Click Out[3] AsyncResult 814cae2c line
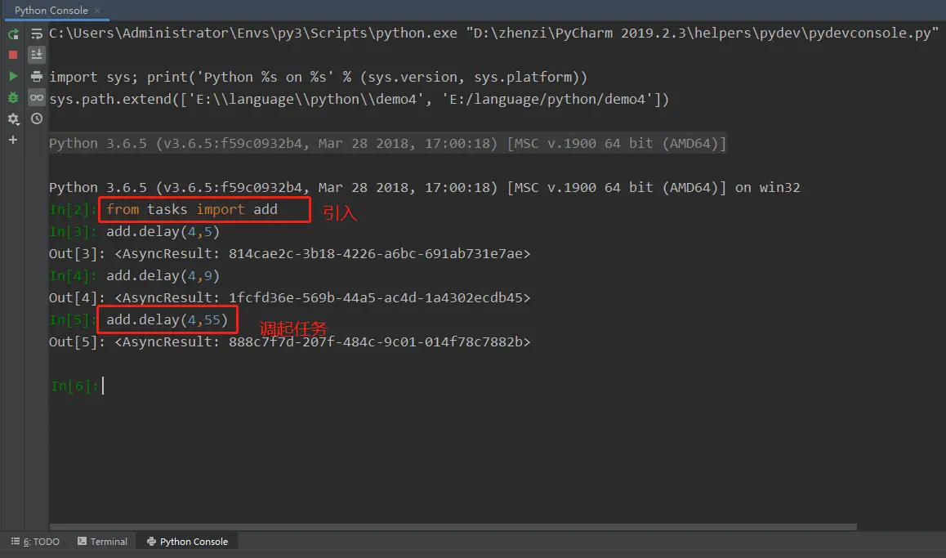This screenshot has width=946, height=558. click(x=289, y=254)
